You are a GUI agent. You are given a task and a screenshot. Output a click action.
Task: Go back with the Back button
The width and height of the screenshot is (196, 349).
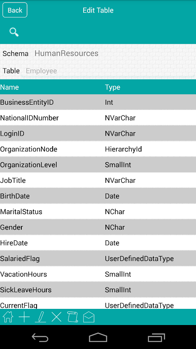[x=15, y=10]
